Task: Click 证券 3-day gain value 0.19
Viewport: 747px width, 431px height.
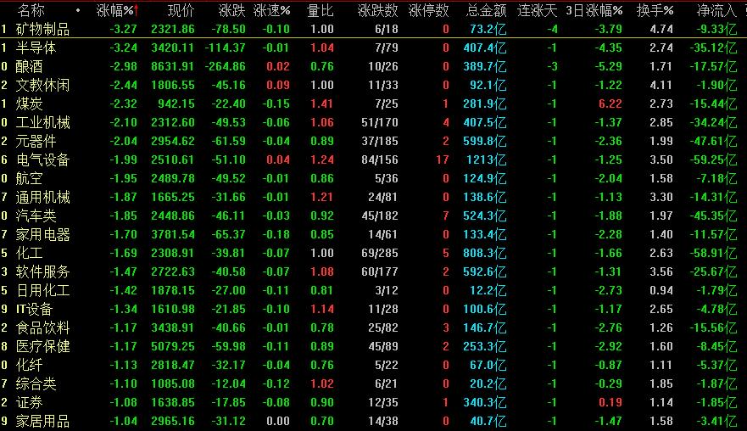Action: tap(610, 402)
